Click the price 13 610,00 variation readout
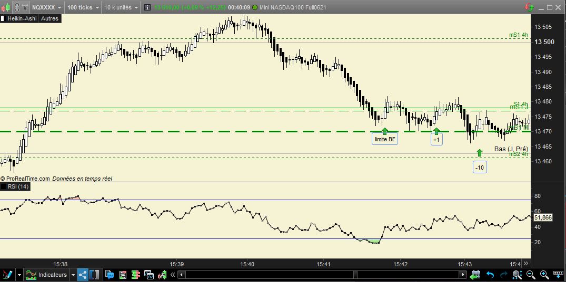Viewport: 566px width, 282px height. click(190, 7)
